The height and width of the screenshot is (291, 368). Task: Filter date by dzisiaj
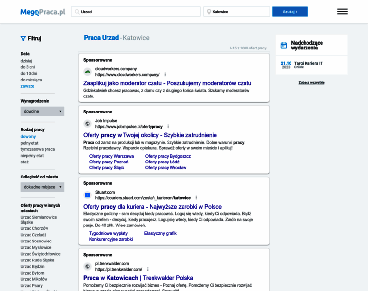[26, 61]
